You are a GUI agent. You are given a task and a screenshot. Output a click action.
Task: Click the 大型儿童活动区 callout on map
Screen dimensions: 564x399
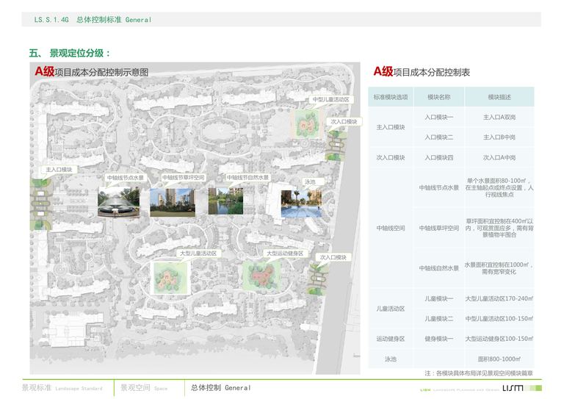[198, 254]
